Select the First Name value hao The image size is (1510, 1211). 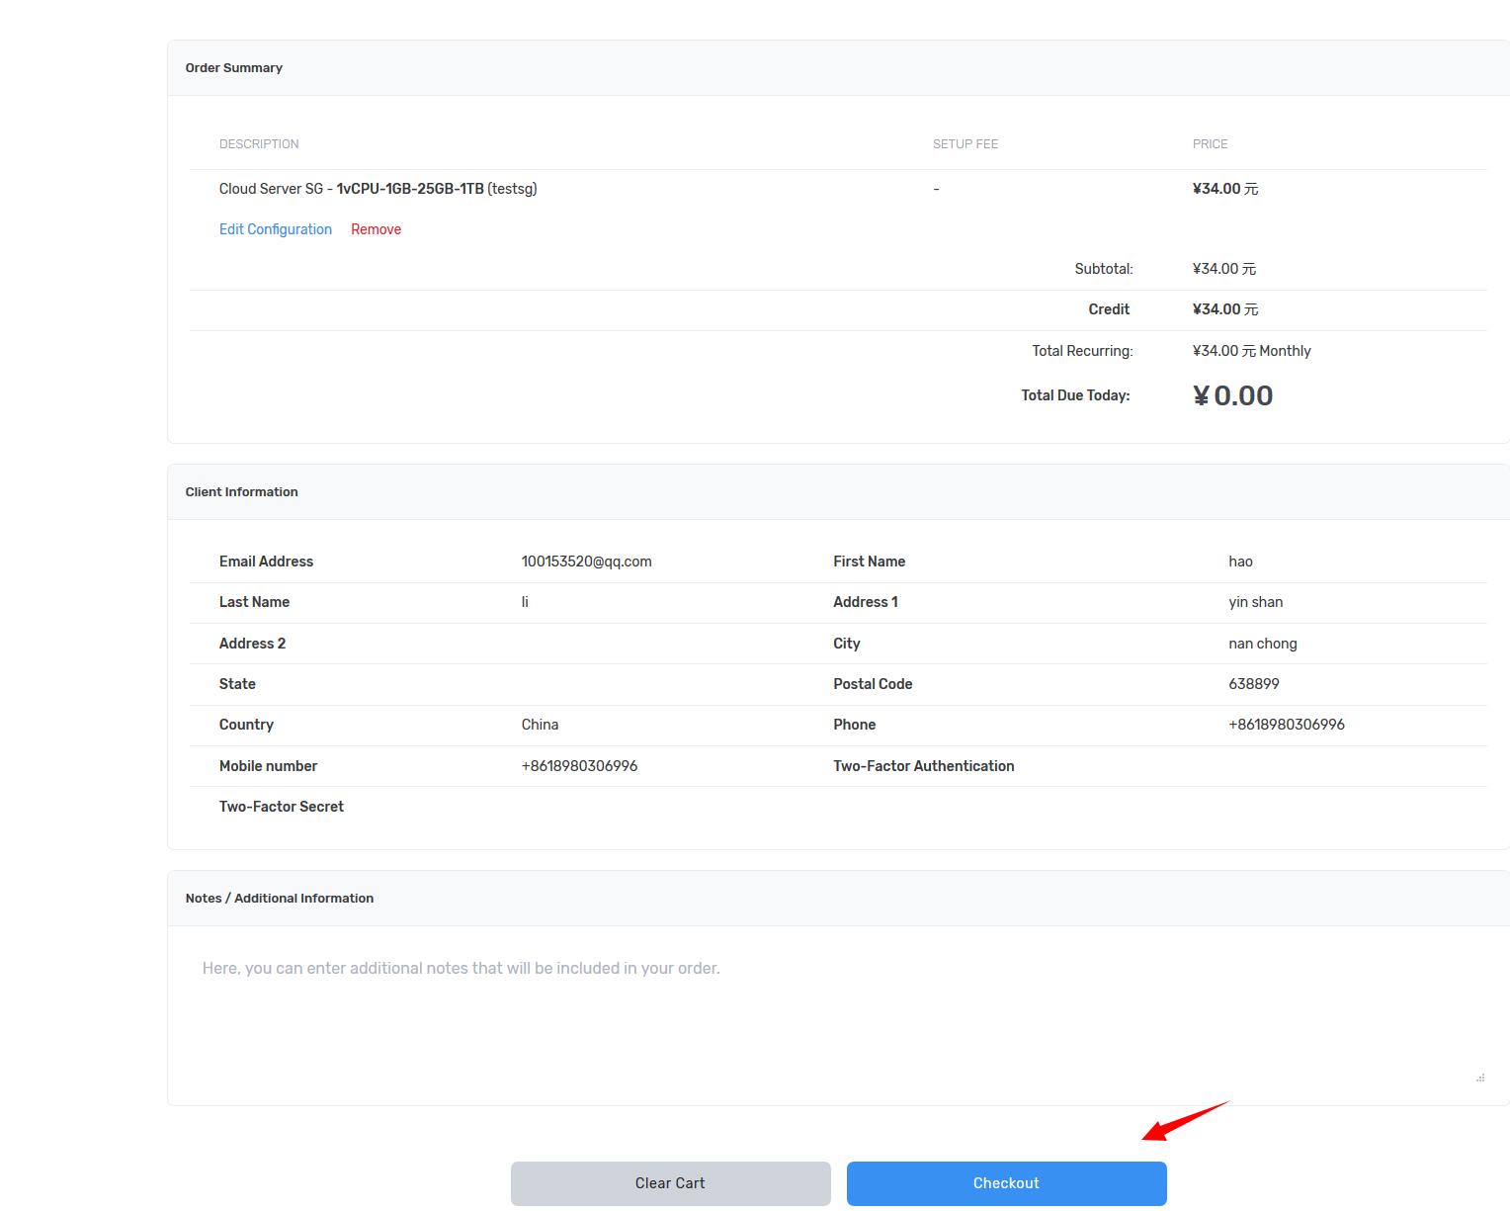coord(1240,562)
